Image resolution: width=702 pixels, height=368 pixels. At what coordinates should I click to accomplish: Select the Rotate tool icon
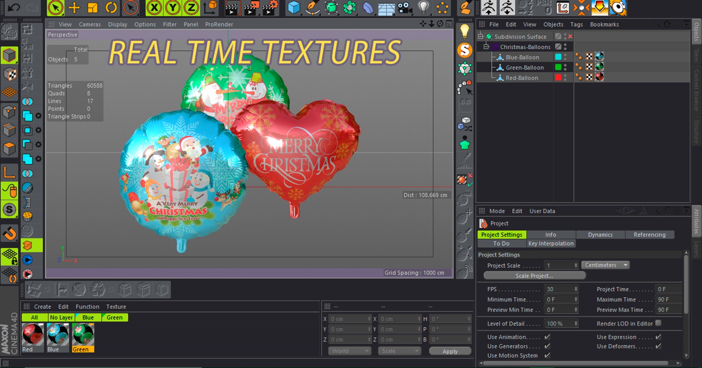coord(112,8)
